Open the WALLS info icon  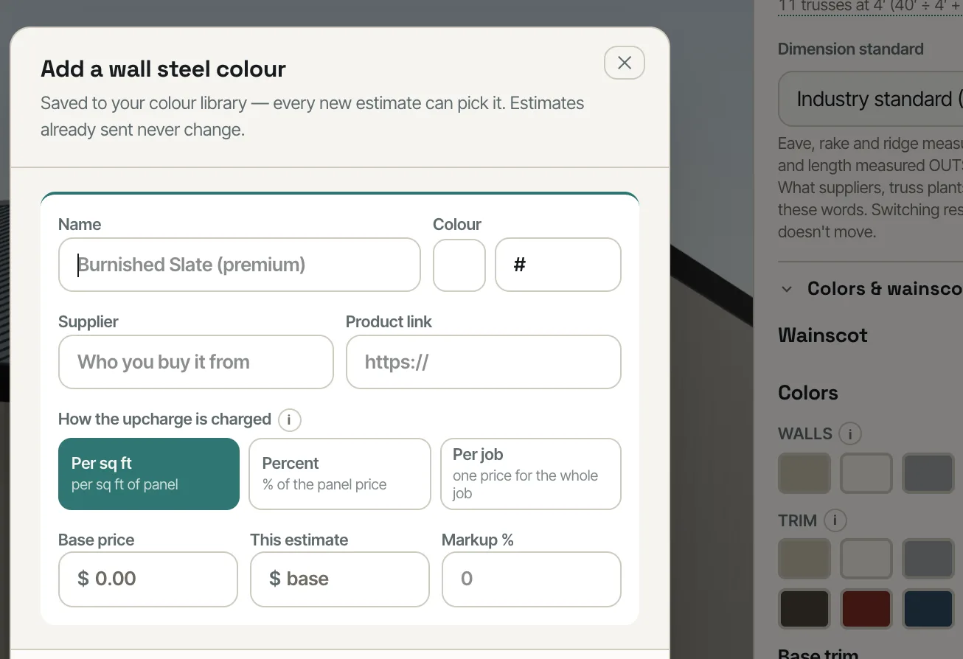[850, 434]
